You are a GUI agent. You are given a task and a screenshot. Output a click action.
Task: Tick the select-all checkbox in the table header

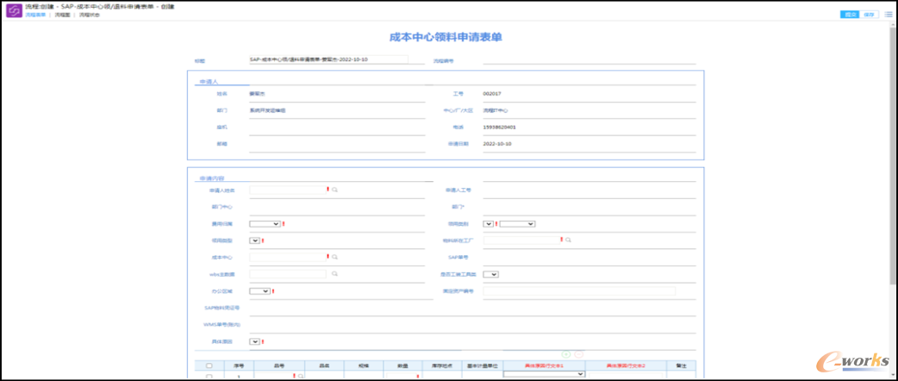(x=209, y=365)
